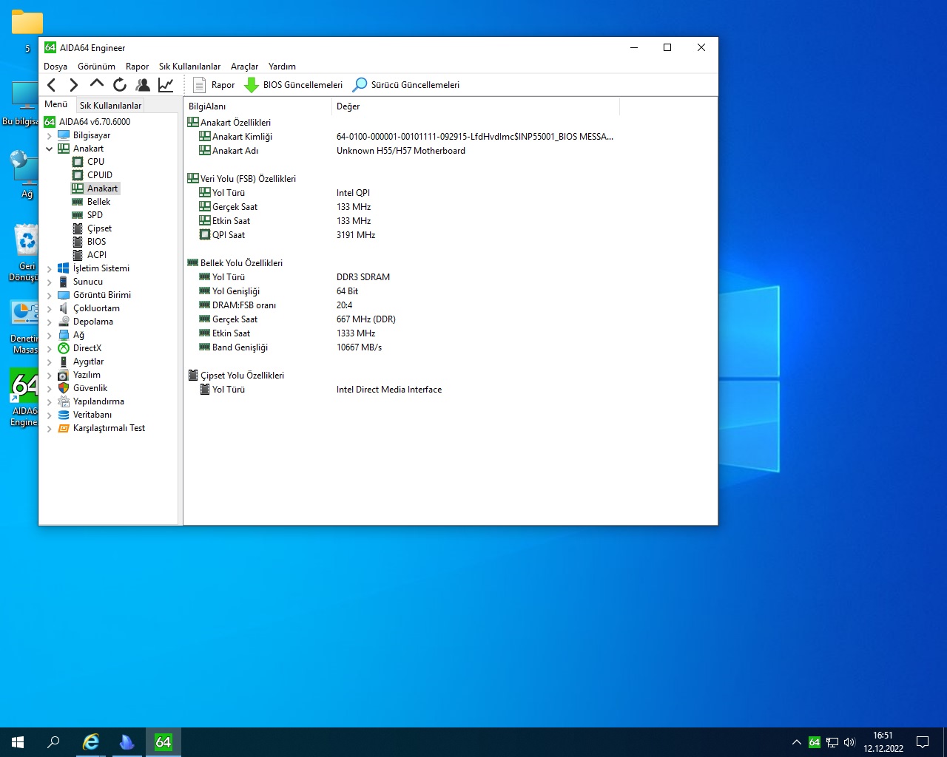Switch to Sık Kullanılanlar tab

tap(110, 106)
